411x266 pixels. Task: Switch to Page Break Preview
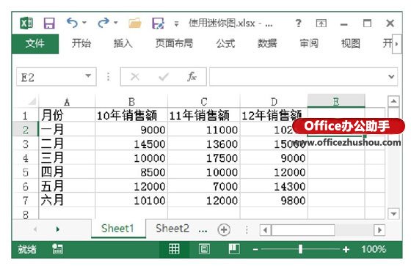point(234,248)
